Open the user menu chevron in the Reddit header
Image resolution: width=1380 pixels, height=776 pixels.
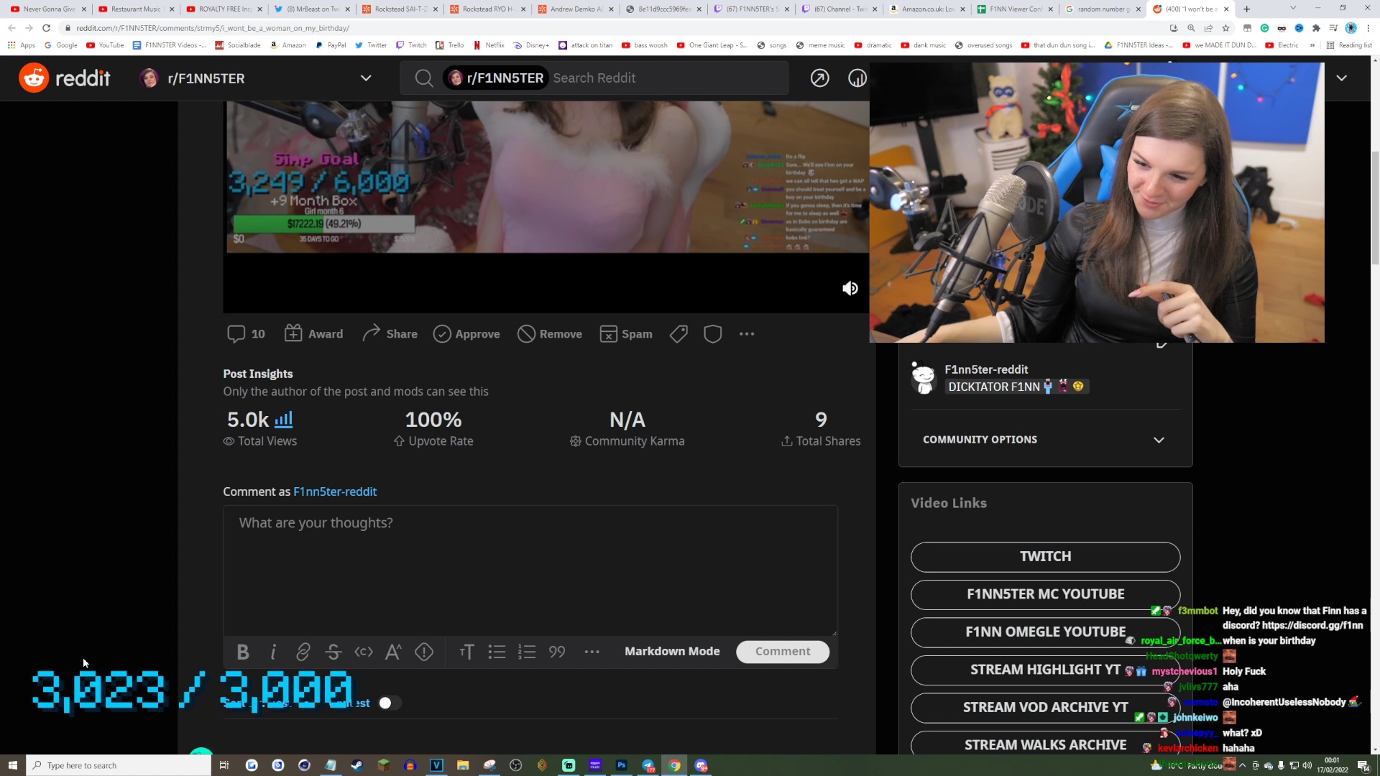click(x=1341, y=78)
